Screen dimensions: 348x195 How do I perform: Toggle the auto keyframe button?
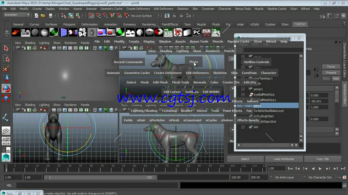338,177
